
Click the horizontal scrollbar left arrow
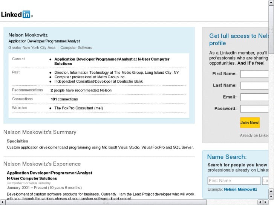point(3,202)
